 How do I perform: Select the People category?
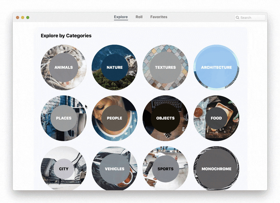(x=115, y=118)
